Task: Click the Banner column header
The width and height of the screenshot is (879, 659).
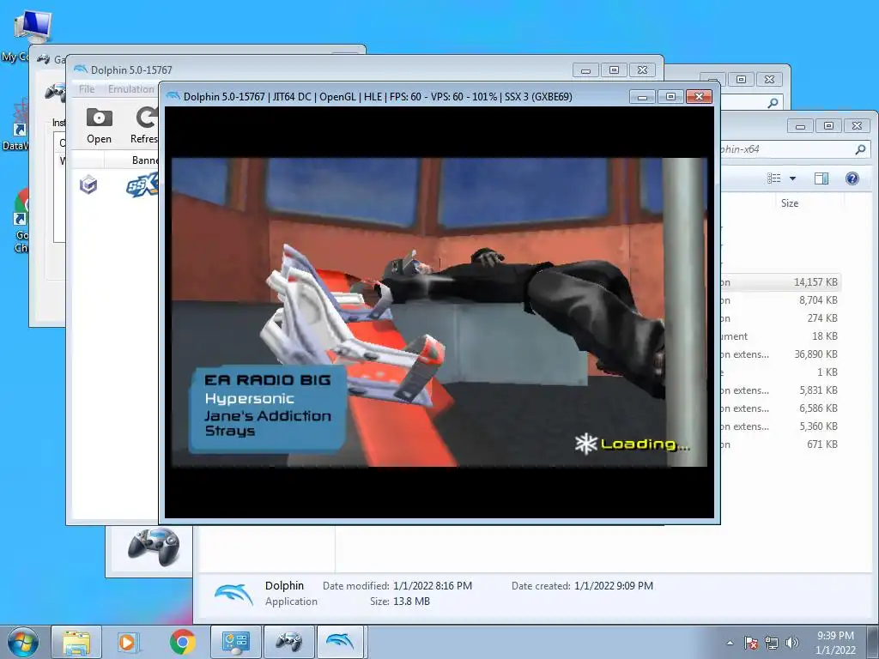Action: coord(145,160)
